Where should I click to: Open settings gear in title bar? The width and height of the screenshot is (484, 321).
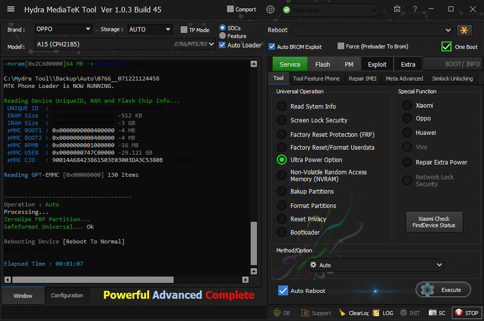270,9
